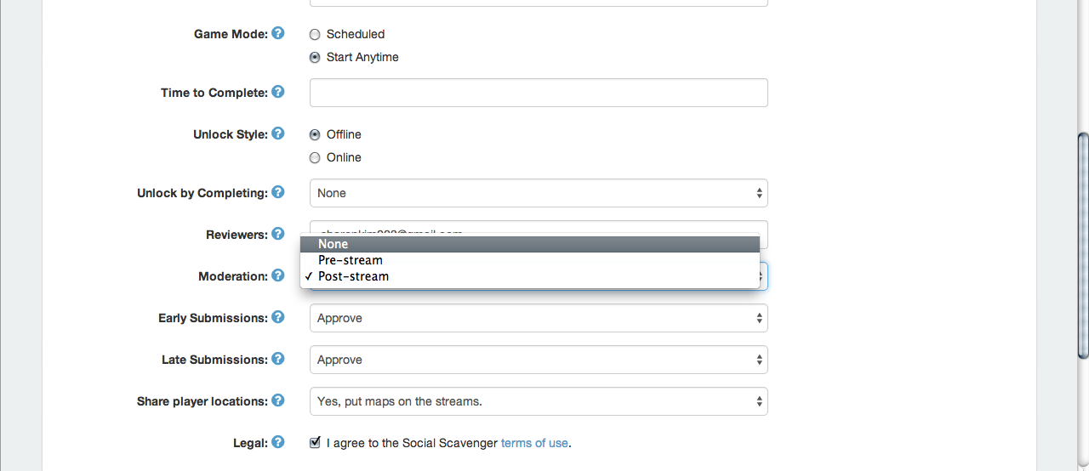1089x471 pixels.
Task: Choose the Online unlock style radio
Action: (315, 158)
